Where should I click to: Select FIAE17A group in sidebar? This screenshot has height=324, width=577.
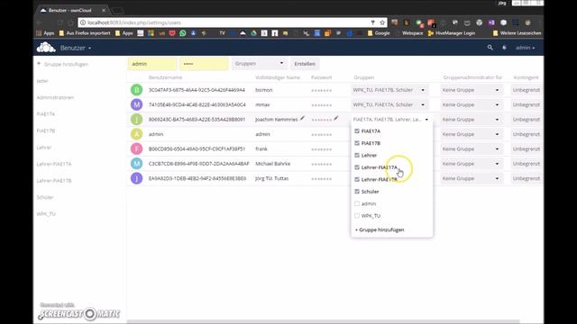coord(46,114)
